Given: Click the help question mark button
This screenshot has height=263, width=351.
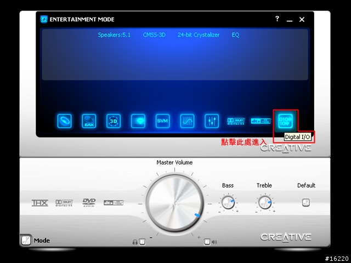Looking at the screenshot, I should point(277,19).
